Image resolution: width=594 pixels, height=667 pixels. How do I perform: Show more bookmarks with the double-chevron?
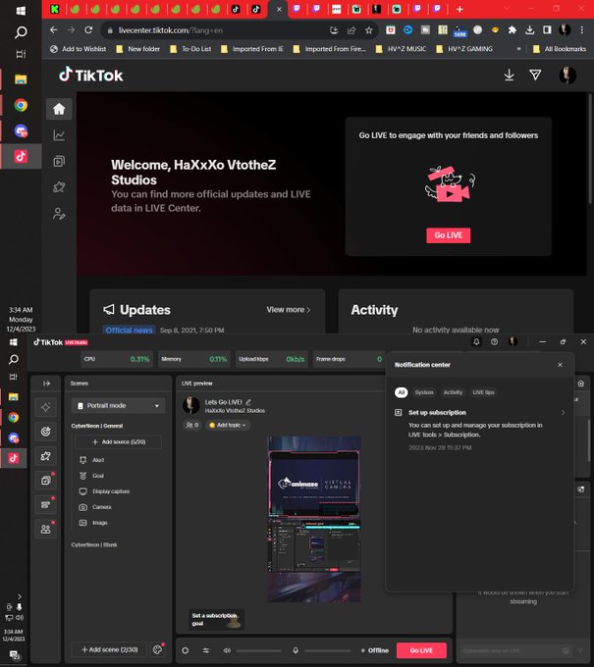[518, 49]
